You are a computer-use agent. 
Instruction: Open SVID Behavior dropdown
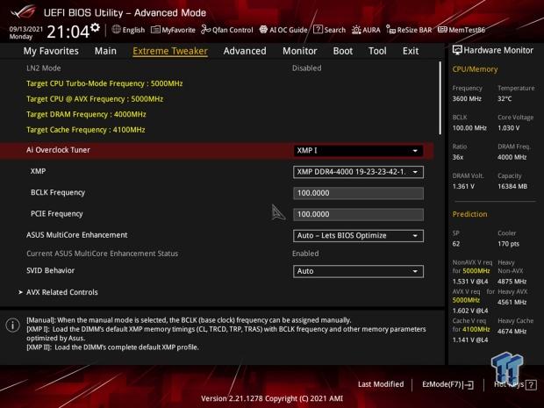coord(358,271)
